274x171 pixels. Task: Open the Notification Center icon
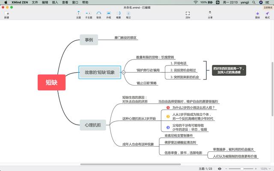tap(267, 2)
